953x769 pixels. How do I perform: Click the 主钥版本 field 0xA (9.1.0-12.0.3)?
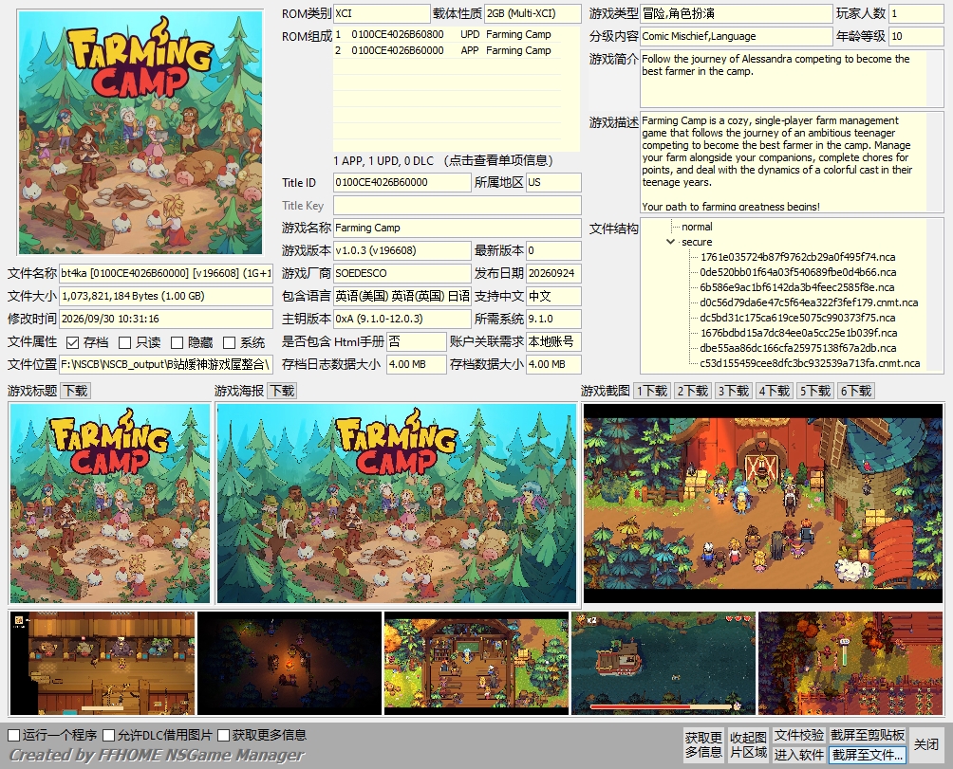(x=402, y=319)
